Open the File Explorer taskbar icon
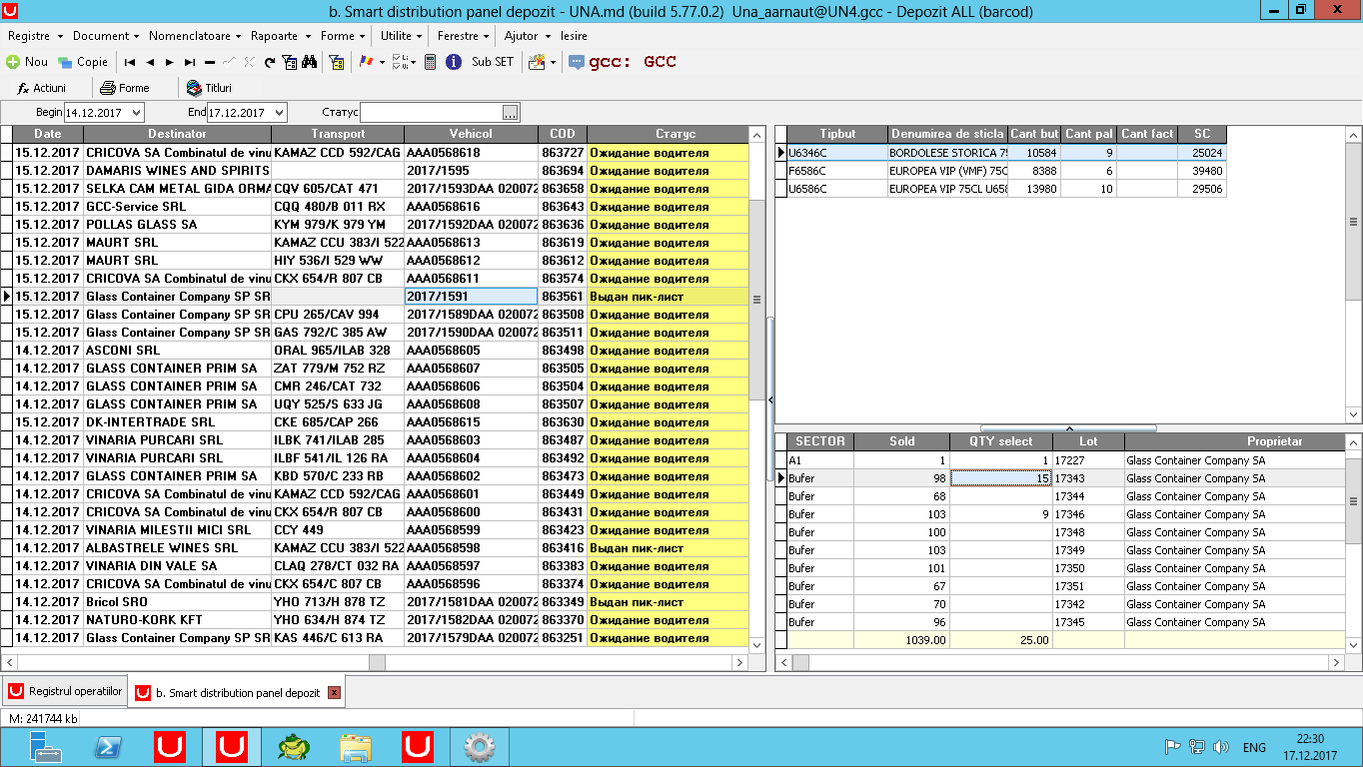This screenshot has width=1363, height=767. (x=356, y=747)
